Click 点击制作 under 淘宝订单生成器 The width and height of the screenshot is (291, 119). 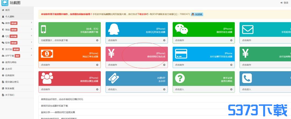click(x=46, y=65)
